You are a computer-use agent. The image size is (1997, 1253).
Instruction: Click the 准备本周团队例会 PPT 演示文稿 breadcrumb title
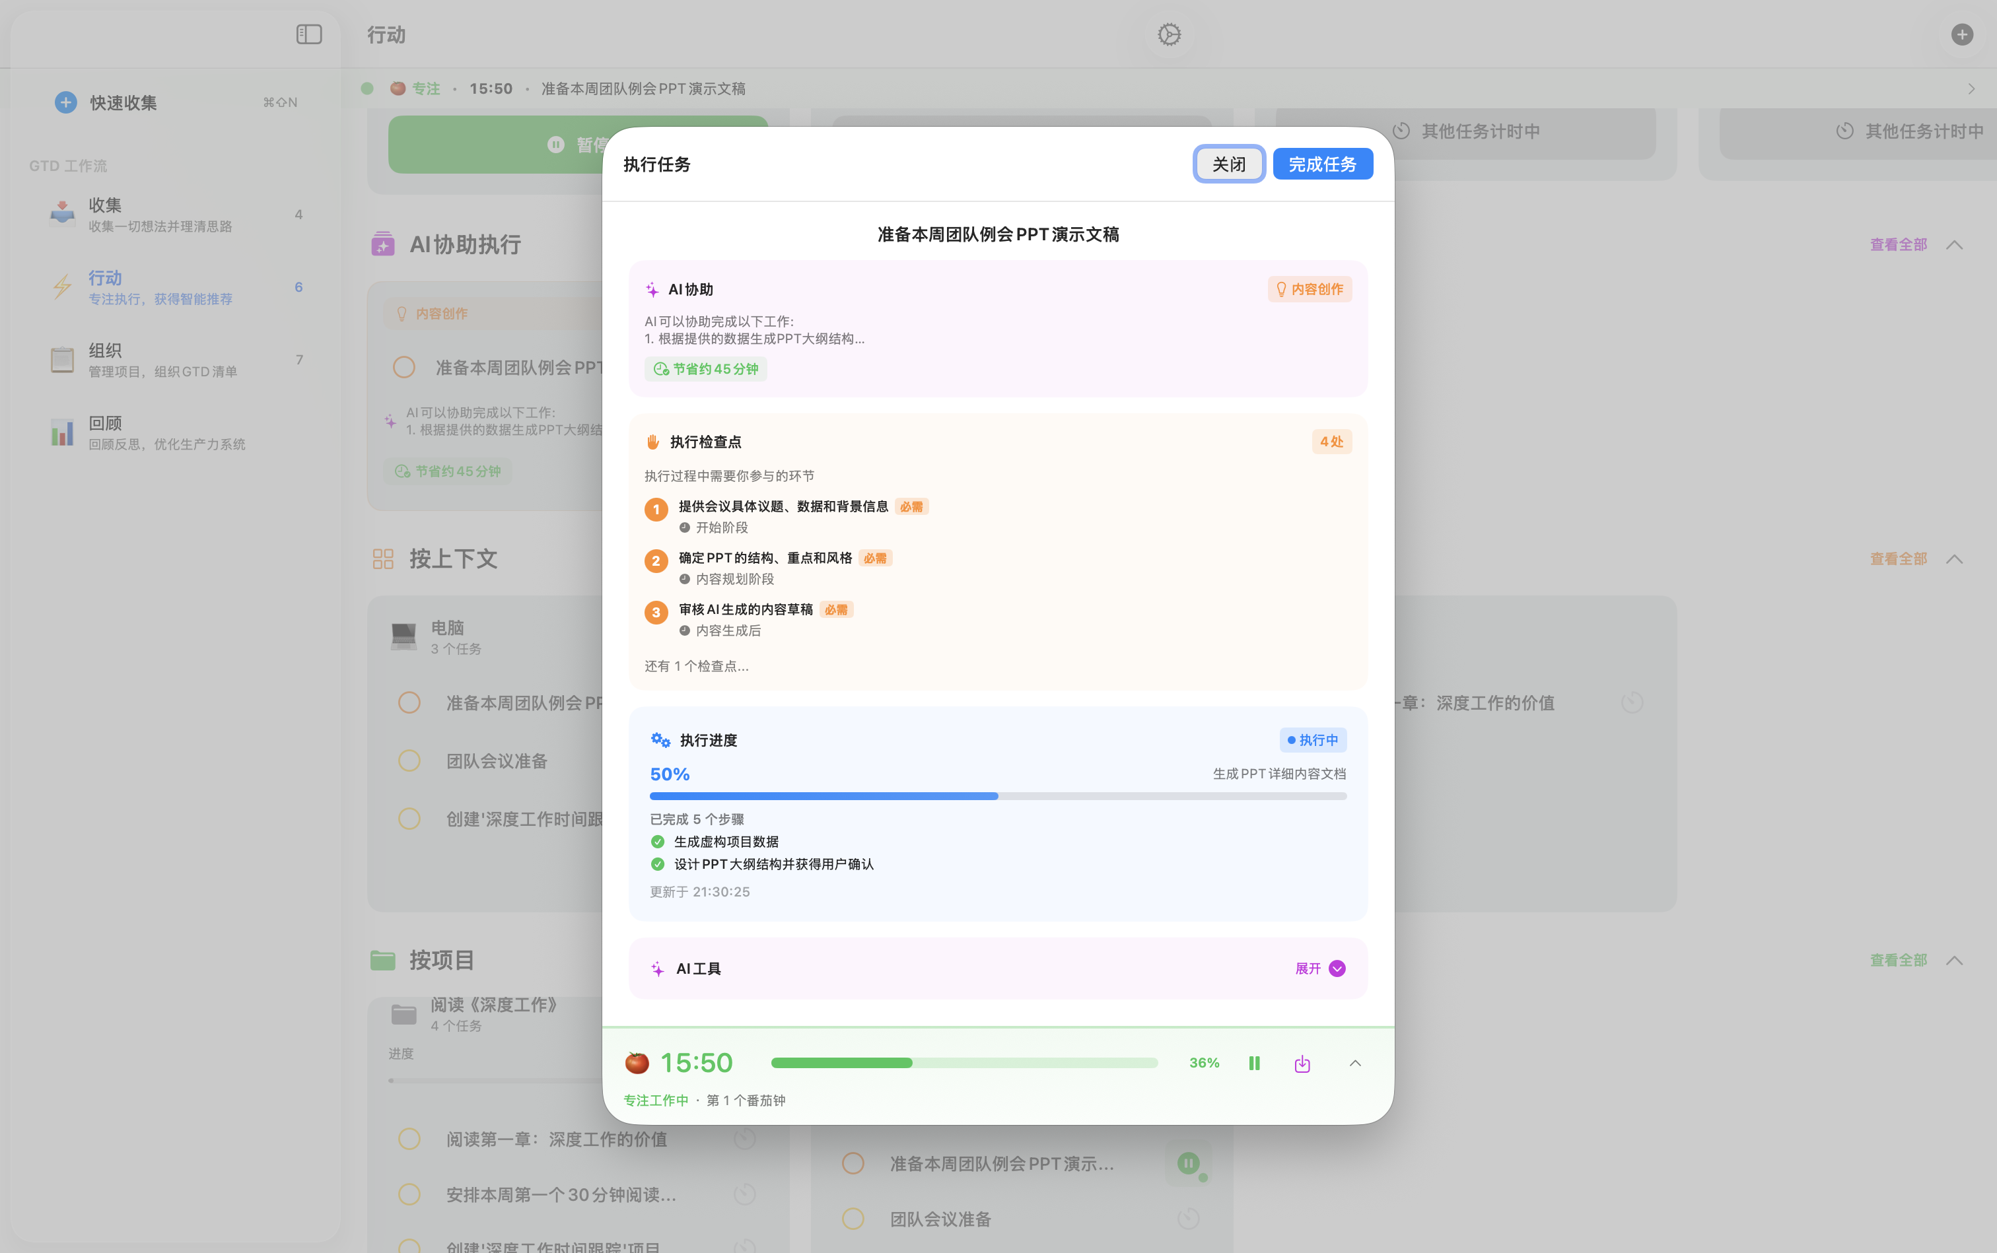pos(644,88)
